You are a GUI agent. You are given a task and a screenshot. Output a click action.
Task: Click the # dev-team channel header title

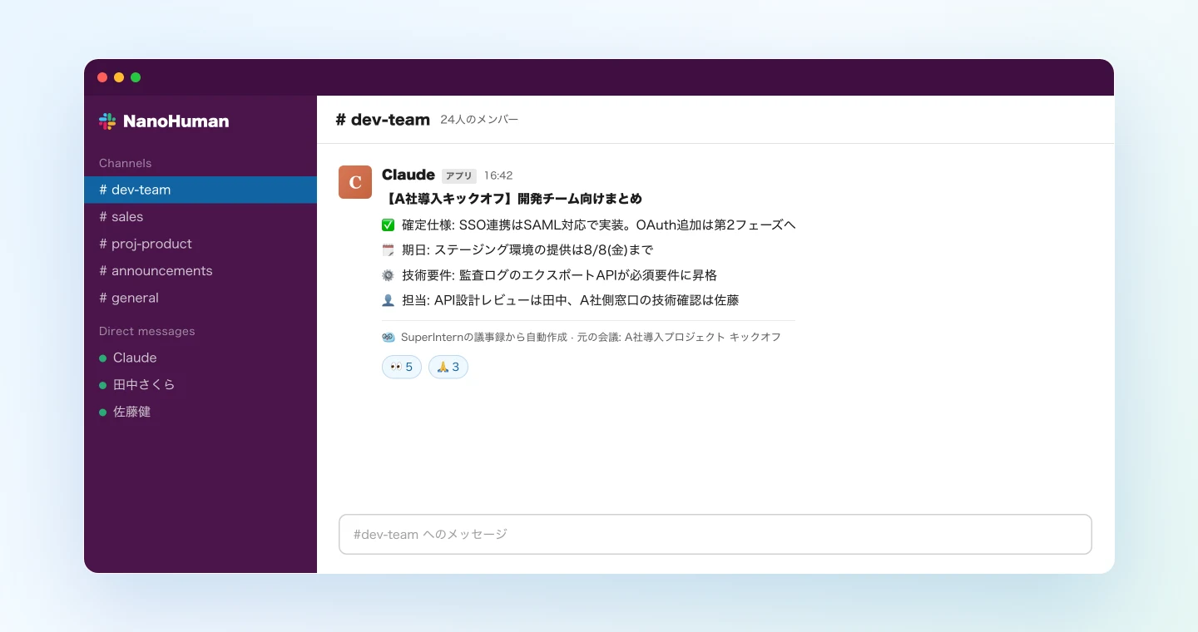pos(383,120)
